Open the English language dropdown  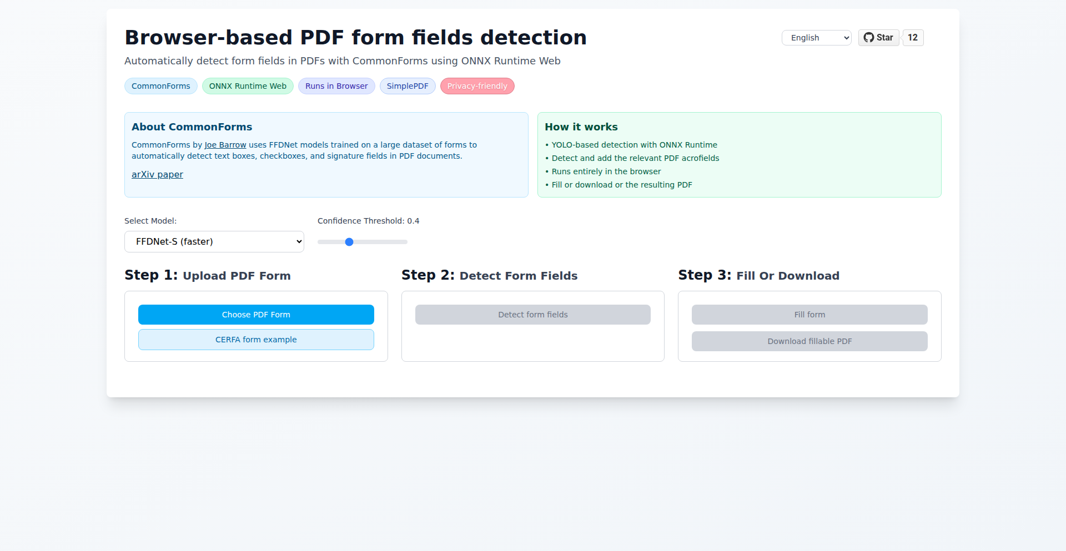click(816, 38)
